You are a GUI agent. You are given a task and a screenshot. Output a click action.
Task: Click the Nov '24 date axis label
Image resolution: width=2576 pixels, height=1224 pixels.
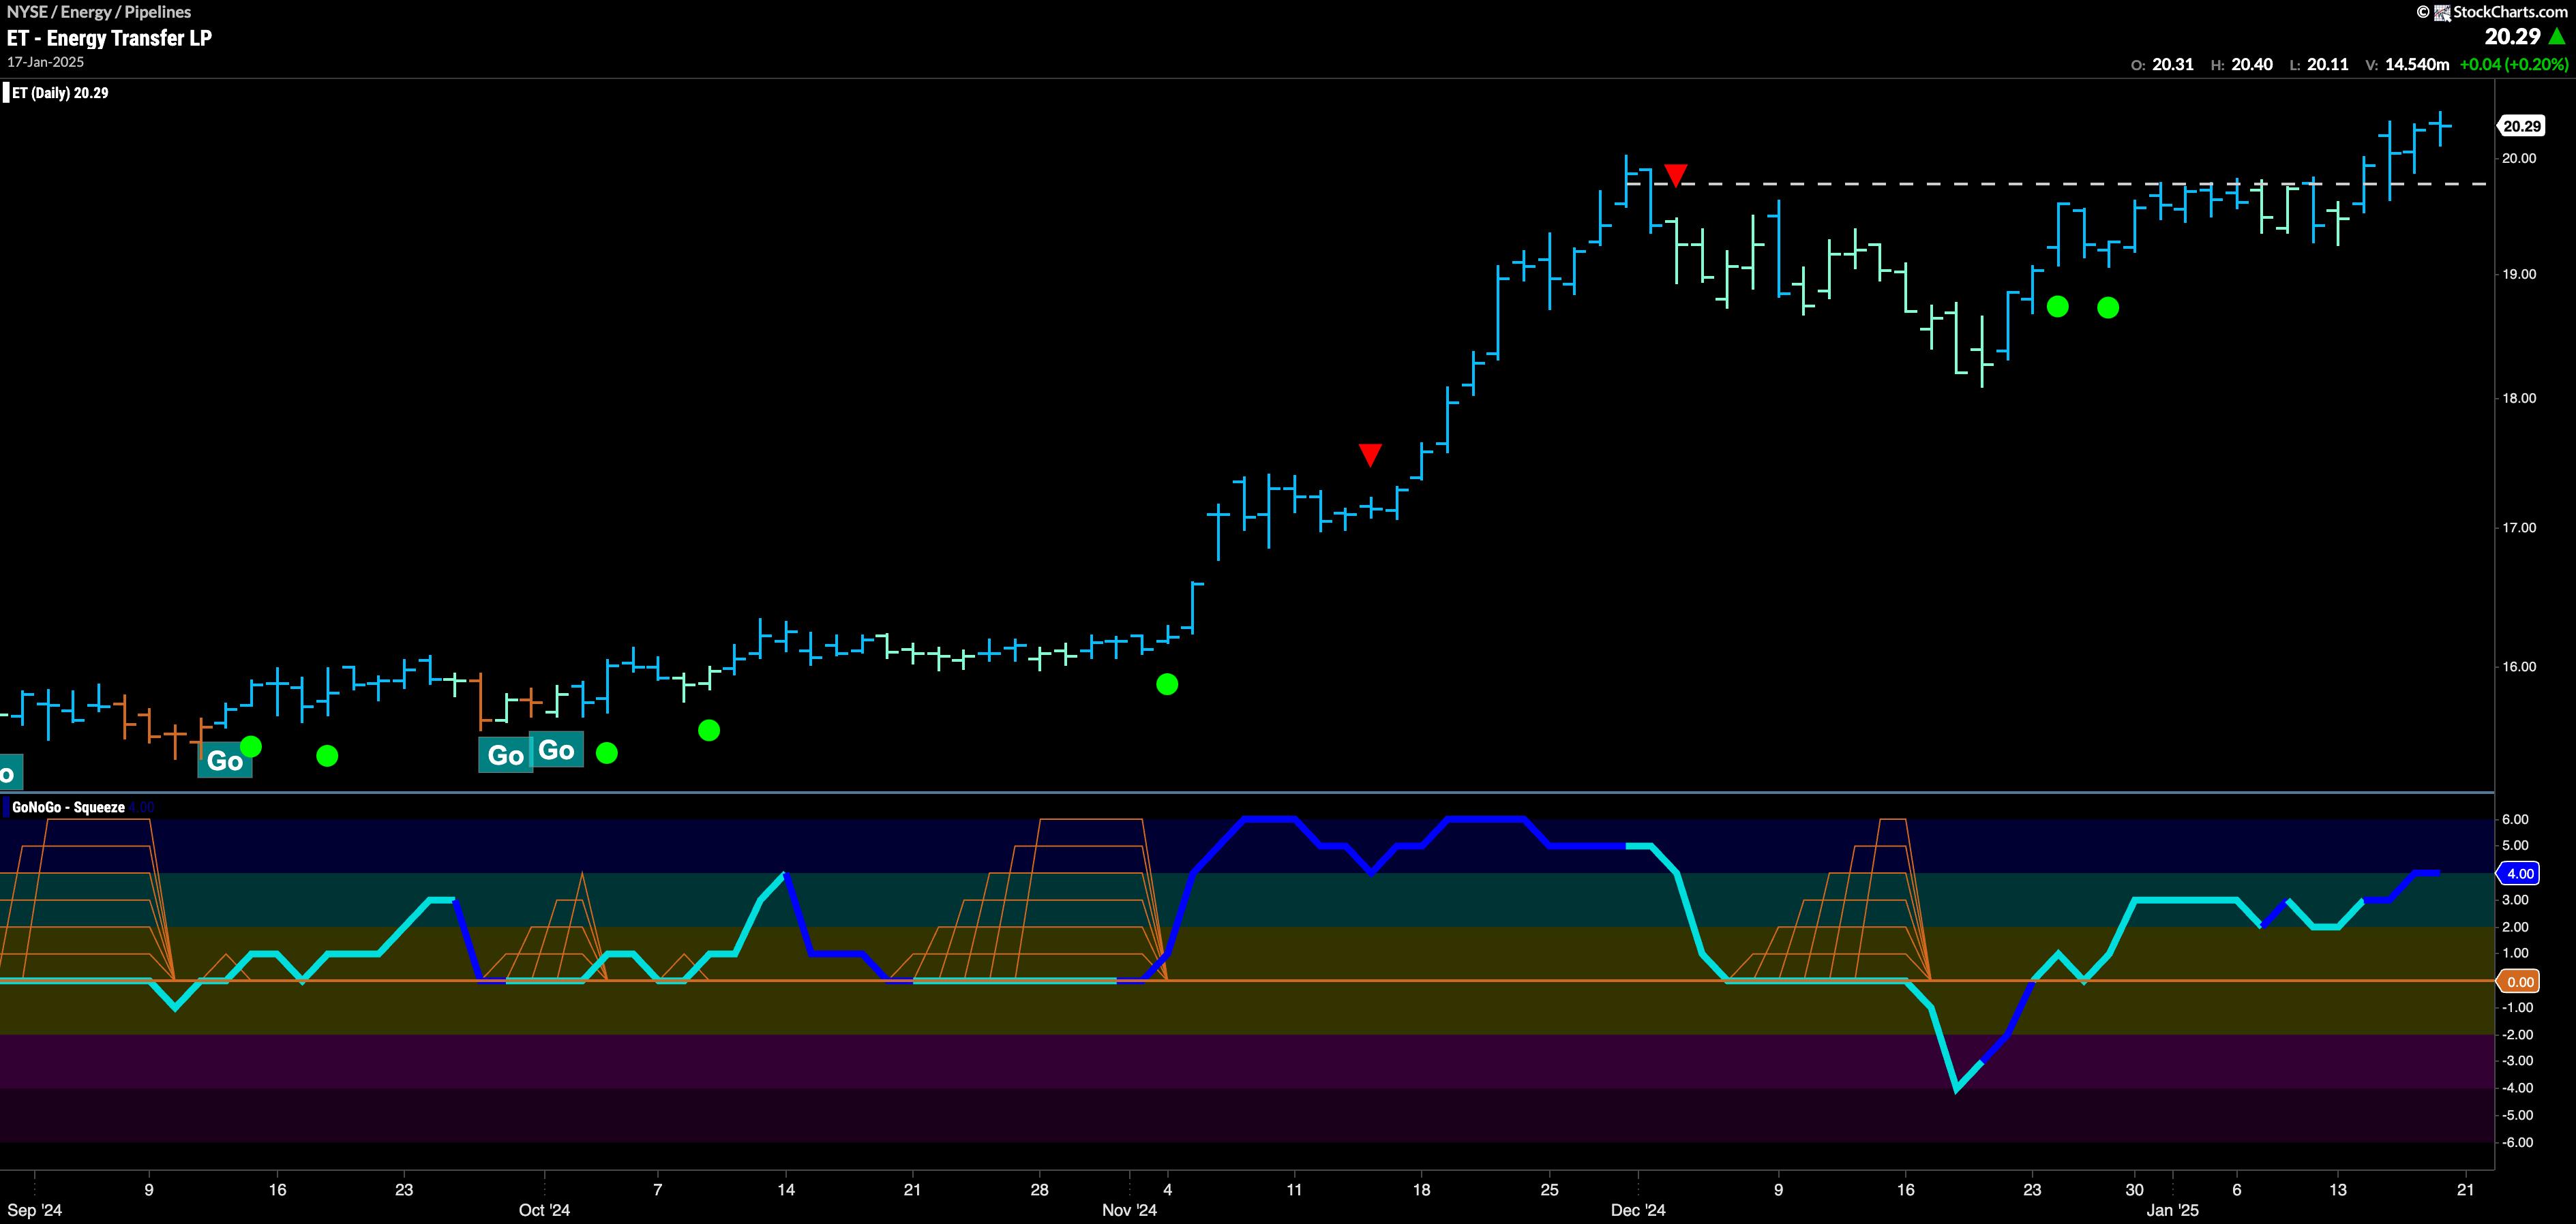click(1130, 1210)
